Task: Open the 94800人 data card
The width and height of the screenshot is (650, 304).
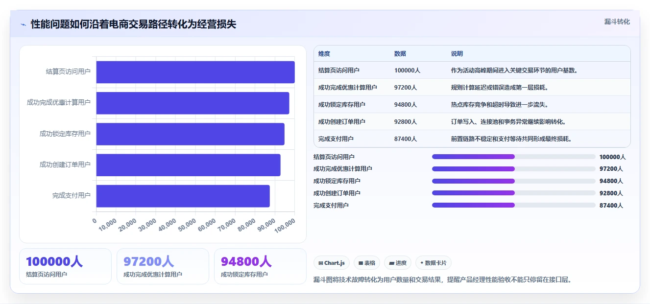Action: pos(260,266)
